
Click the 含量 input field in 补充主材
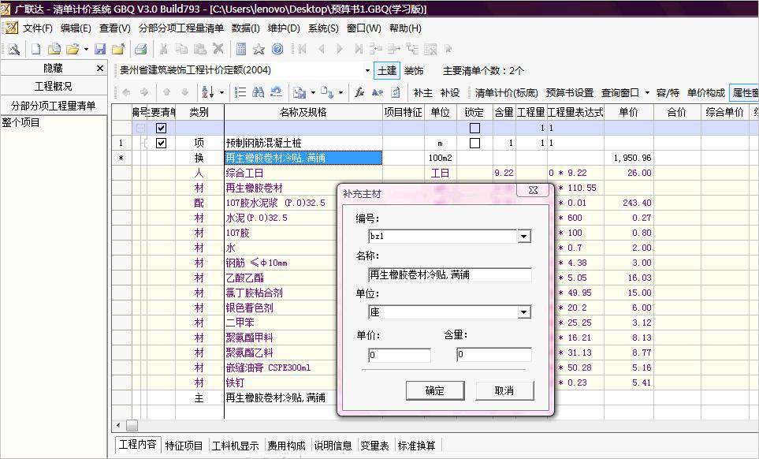pyautogui.click(x=493, y=354)
